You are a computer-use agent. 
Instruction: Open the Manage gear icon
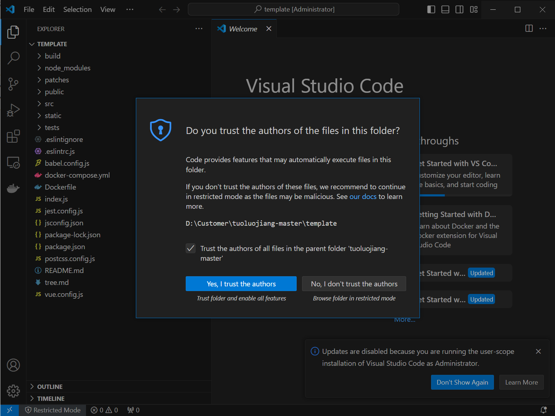[x=13, y=391]
